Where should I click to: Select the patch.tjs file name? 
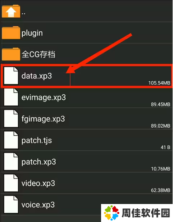(x=37, y=141)
